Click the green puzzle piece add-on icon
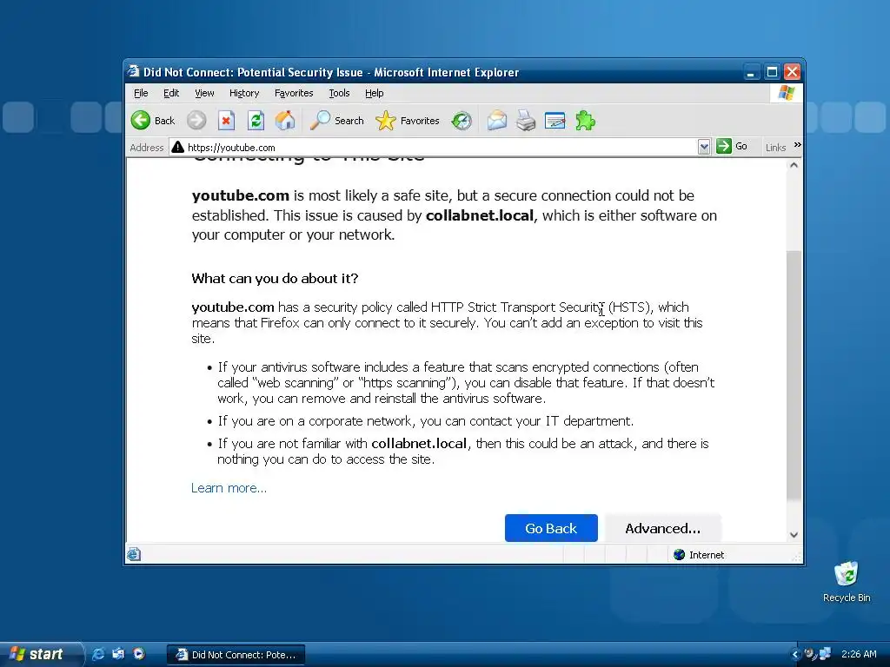Image resolution: width=890 pixels, height=667 pixels. 585,120
